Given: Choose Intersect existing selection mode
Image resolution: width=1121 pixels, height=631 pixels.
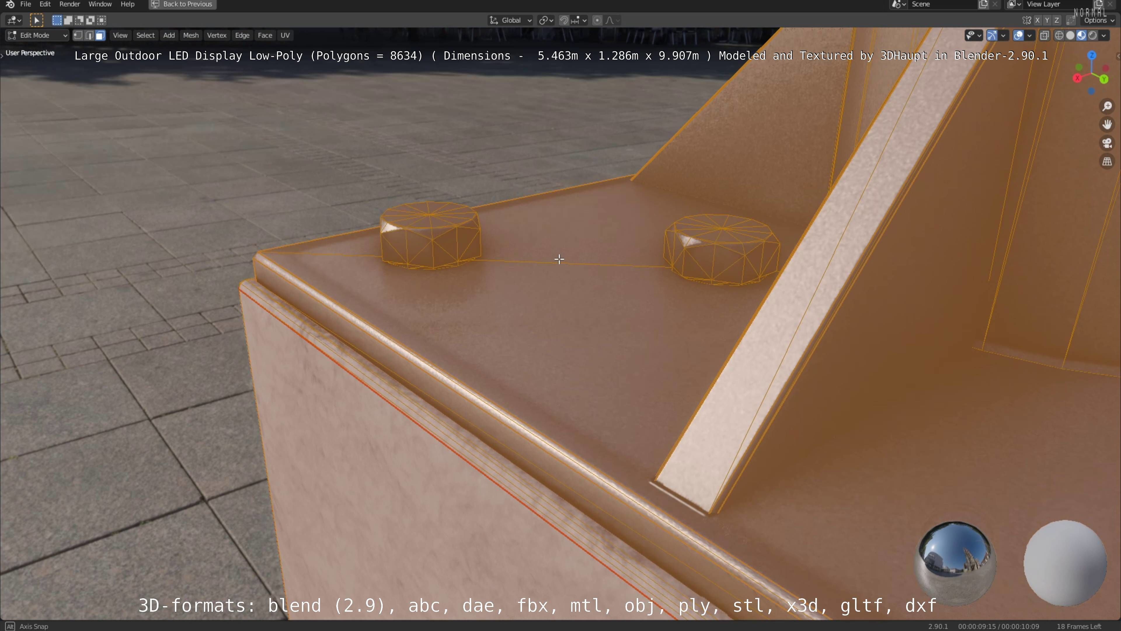Looking at the screenshot, I should 102,20.
